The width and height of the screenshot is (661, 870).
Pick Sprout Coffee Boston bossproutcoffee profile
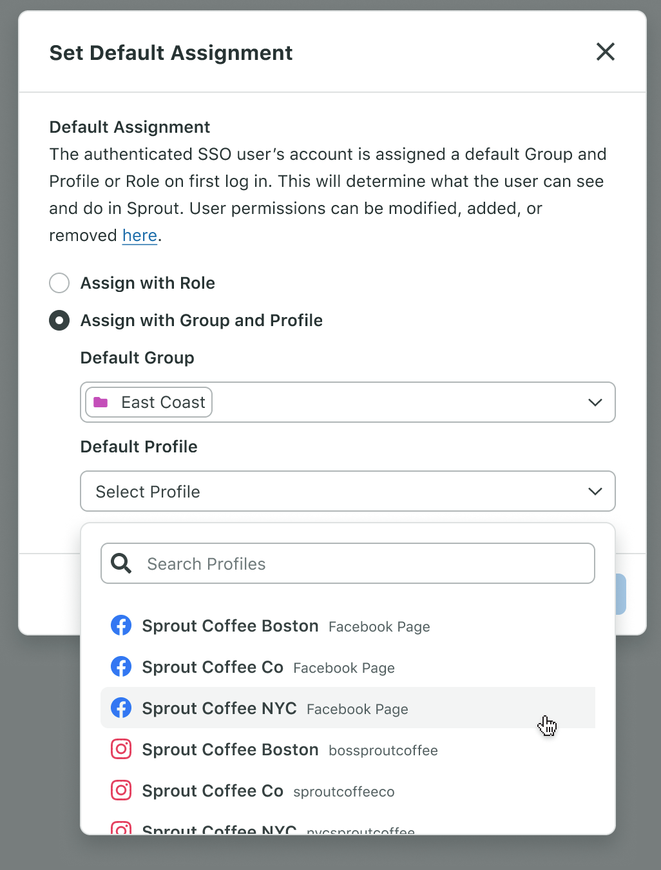[x=348, y=749]
